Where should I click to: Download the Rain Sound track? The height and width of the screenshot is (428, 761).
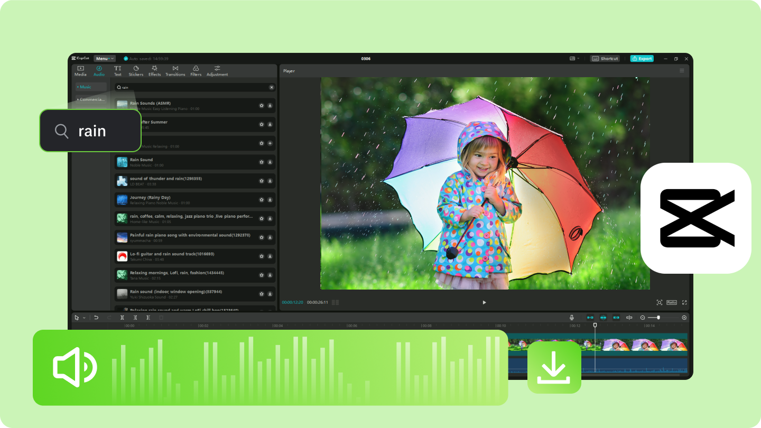coord(270,162)
